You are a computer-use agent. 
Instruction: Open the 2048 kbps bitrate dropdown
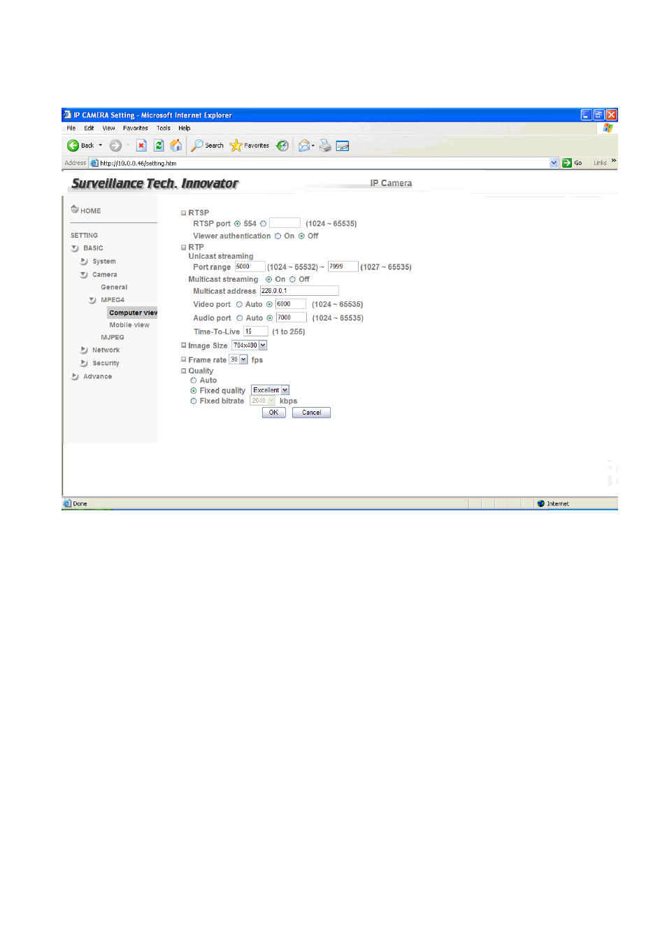click(x=271, y=401)
